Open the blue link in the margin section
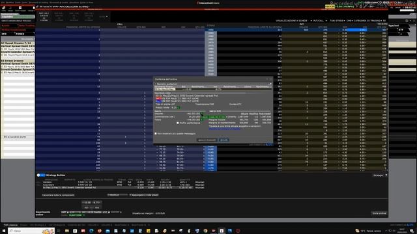The width and height of the screenshot is (417, 234). [224, 129]
